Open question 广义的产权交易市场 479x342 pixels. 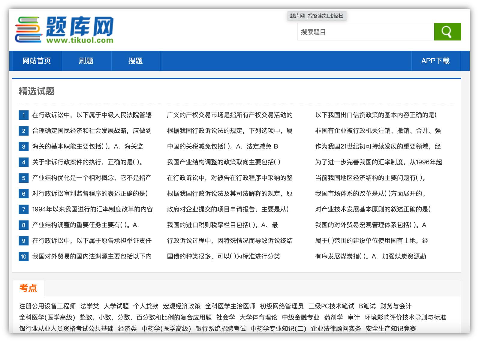230,115
